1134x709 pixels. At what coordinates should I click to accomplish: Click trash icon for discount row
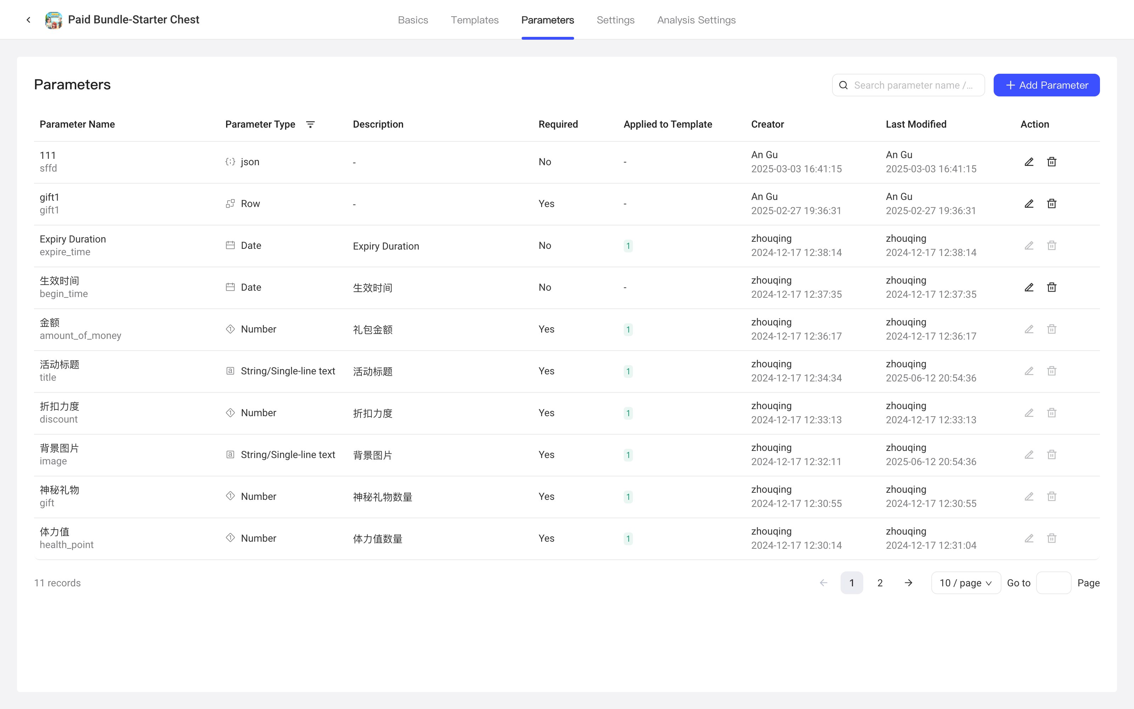pyautogui.click(x=1051, y=413)
